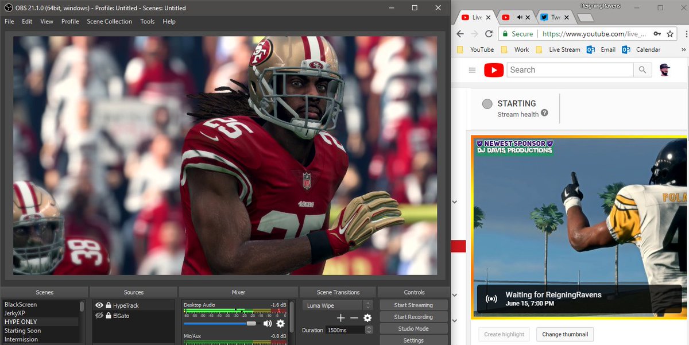
Task: Click Chrome's forward arrow
Action: tap(475, 34)
